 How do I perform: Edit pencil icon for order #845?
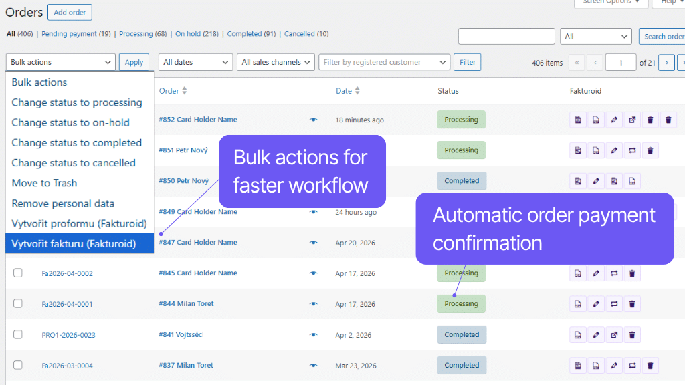point(596,273)
